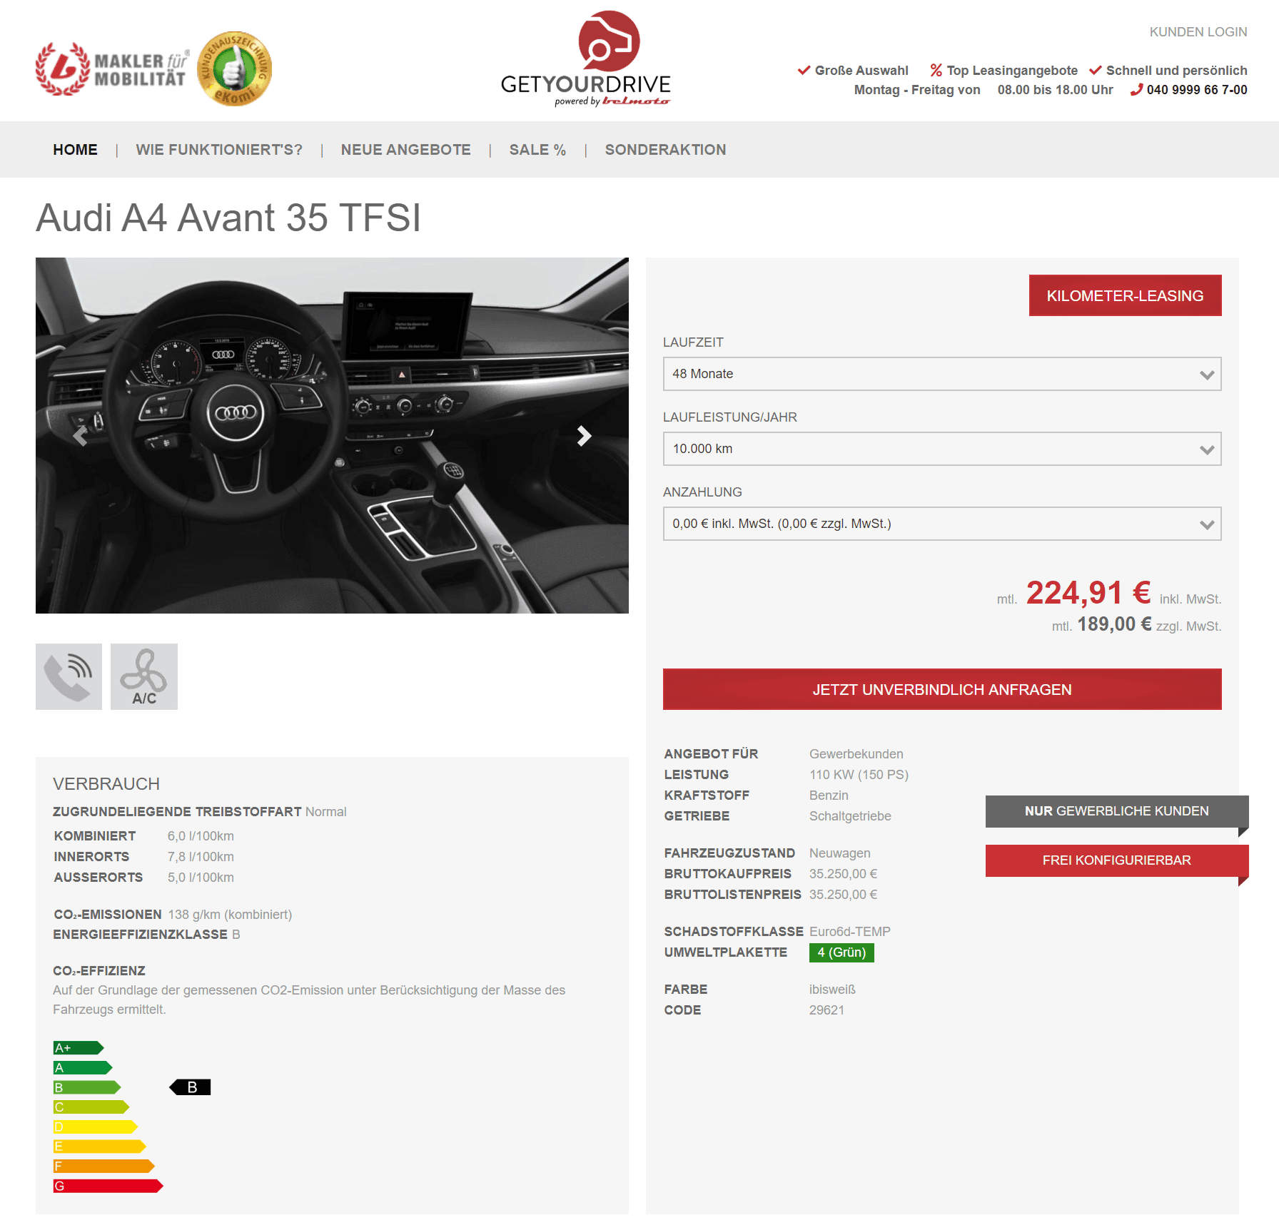1279x1225 pixels.
Task: Click the orange F efficiency class bar
Action: 103,1166
